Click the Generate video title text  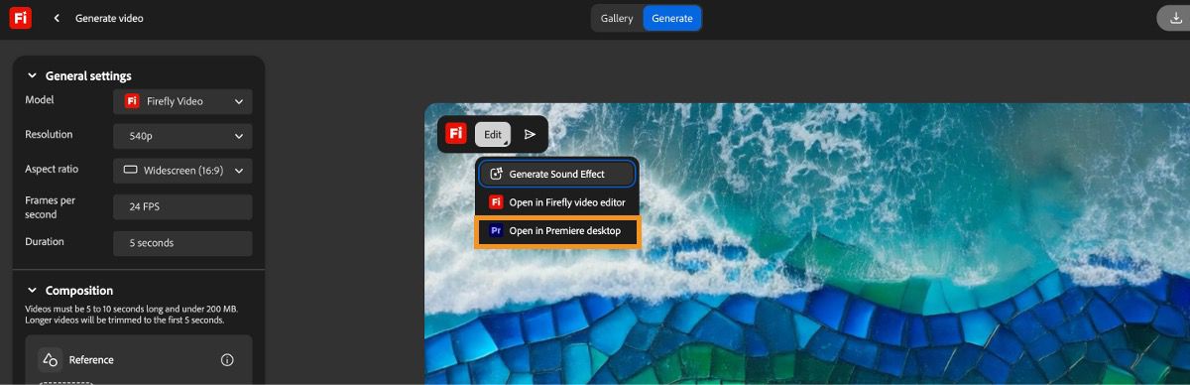point(109,18)
